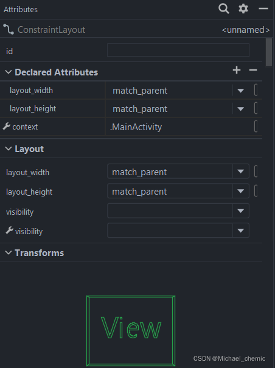Click the vertical scrollbar thumb

tap(269, 52)
